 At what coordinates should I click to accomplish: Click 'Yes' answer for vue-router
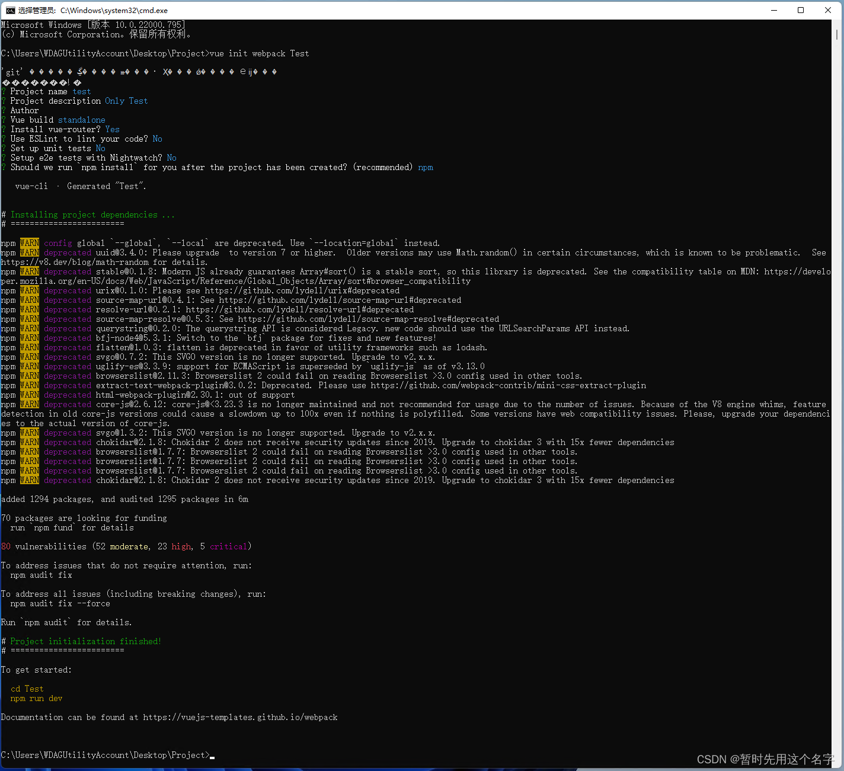point(112,129)
